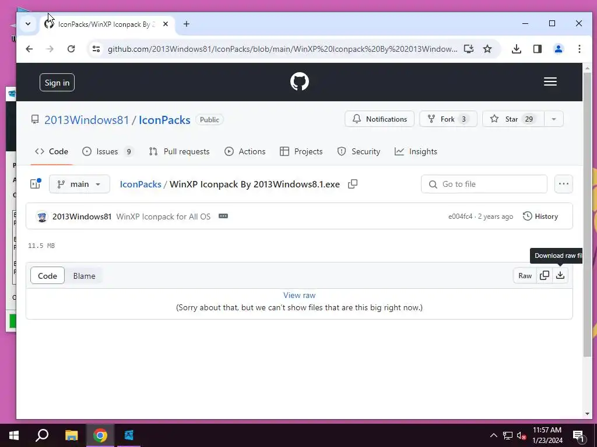Click the 2013Windows81 commit author name
The width and height of the screenshot is (597, 447).
(82, 217)
